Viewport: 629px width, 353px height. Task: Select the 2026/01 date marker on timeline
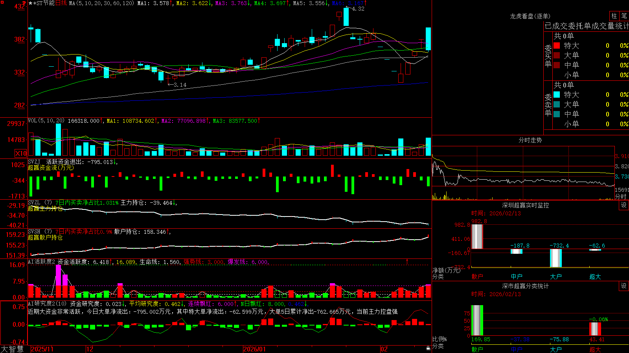pos(254,349)
